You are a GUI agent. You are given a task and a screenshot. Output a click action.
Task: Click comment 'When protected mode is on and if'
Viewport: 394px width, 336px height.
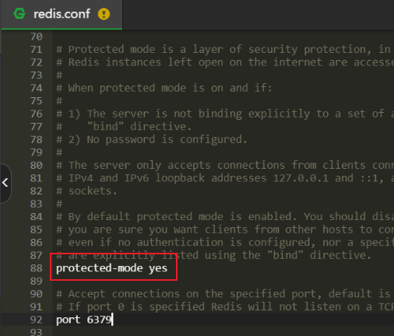point(164,88)
